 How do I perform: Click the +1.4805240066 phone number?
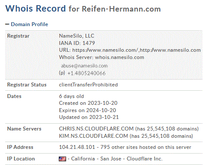click(x=86, y=73)
